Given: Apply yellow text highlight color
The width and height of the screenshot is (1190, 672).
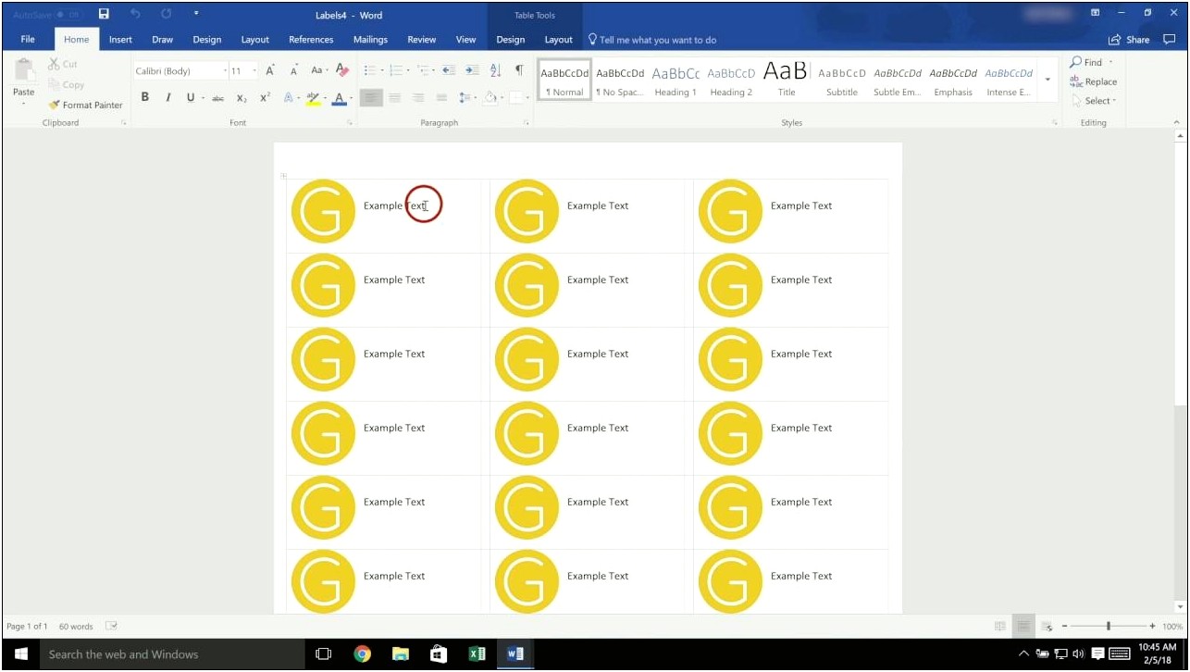Looking at the screenshot, I should (313, 97).
